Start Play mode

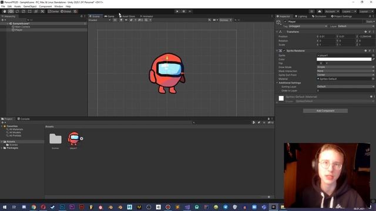coord(177,12)
